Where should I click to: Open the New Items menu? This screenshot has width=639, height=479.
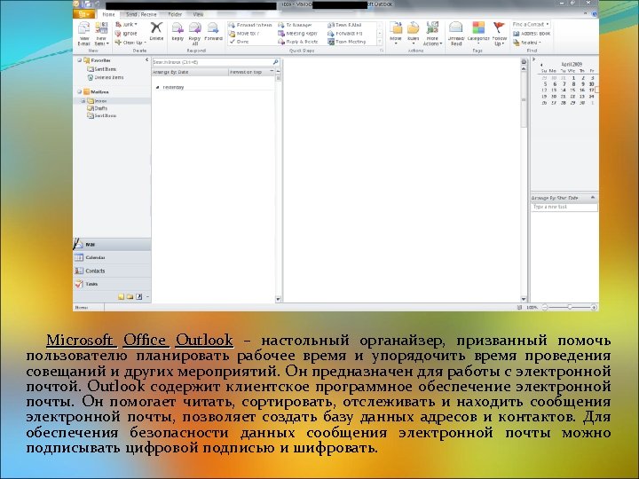(101, 34)
